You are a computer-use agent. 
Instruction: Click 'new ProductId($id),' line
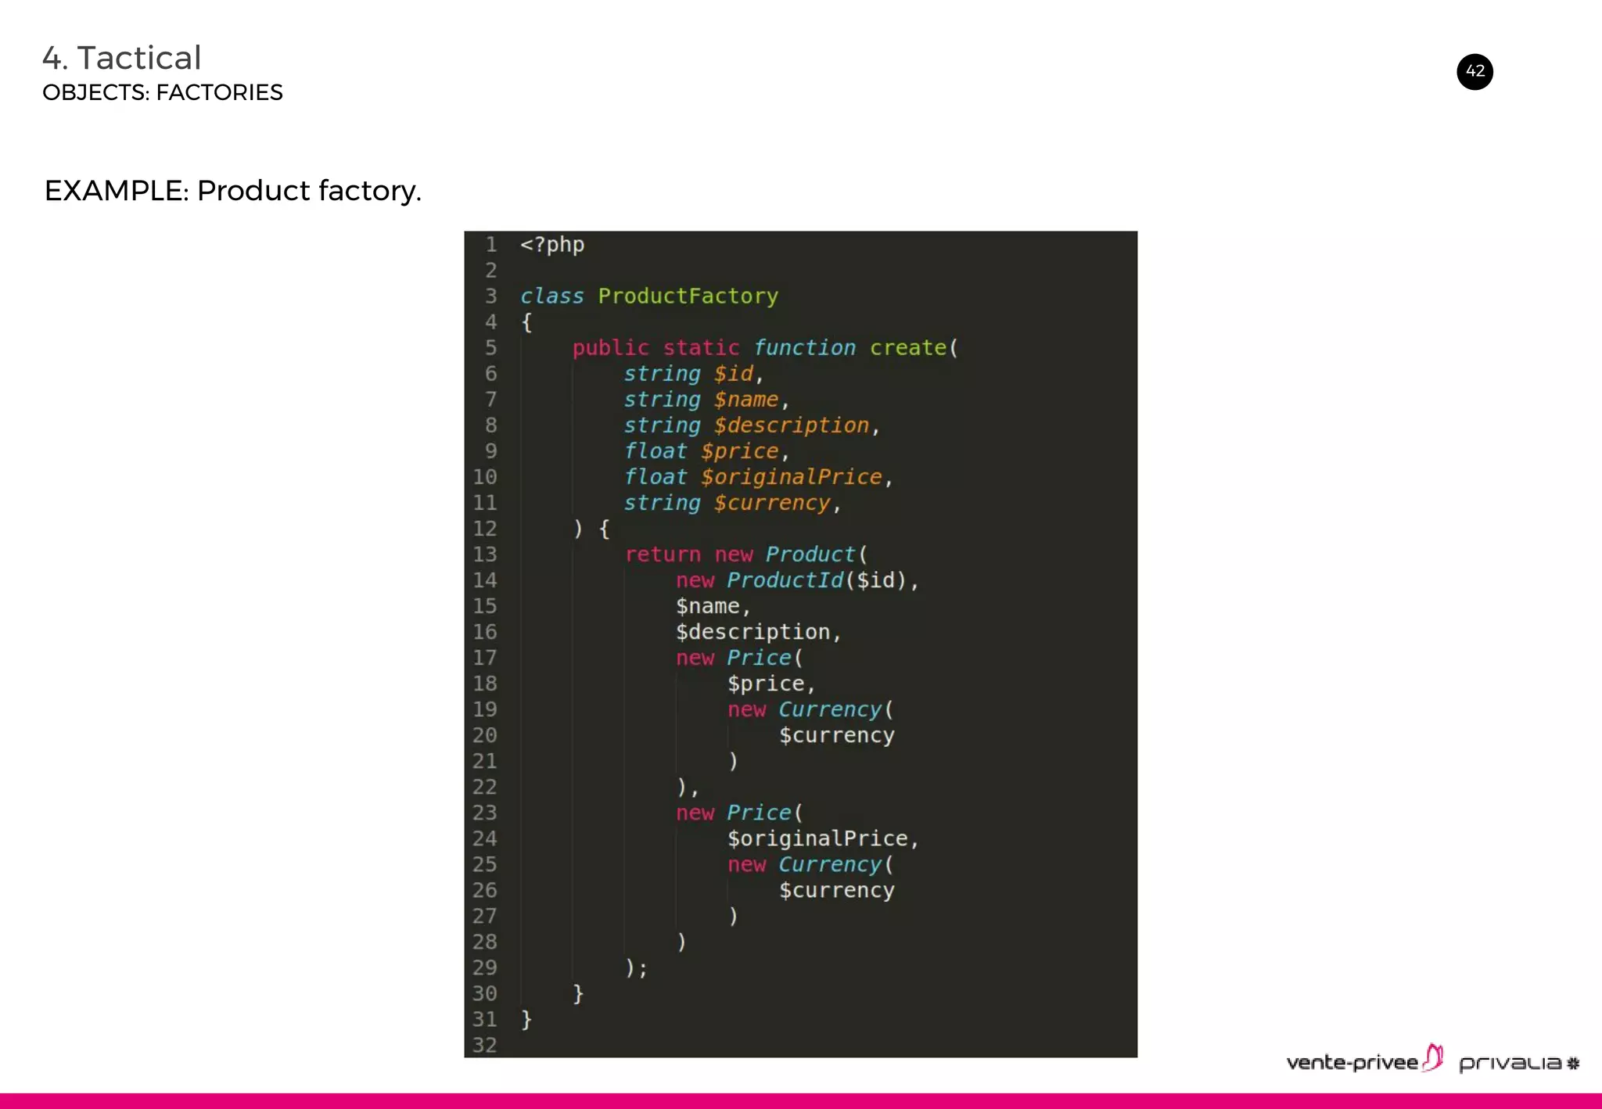coord(797,580)
